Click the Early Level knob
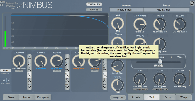This screenshot has width=195, height=101. (41, 61)
